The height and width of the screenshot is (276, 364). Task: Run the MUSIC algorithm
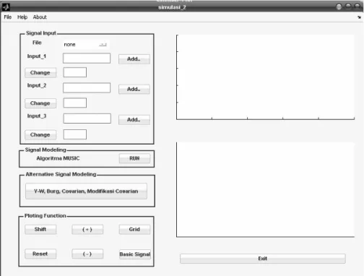tap(134, 158)
